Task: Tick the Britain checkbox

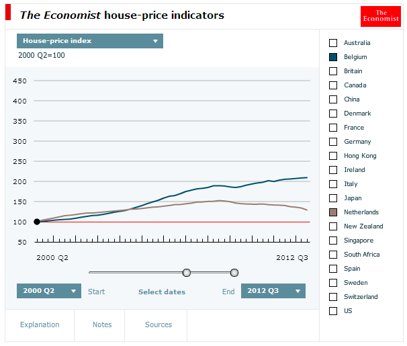Action: tap(332, 71)
